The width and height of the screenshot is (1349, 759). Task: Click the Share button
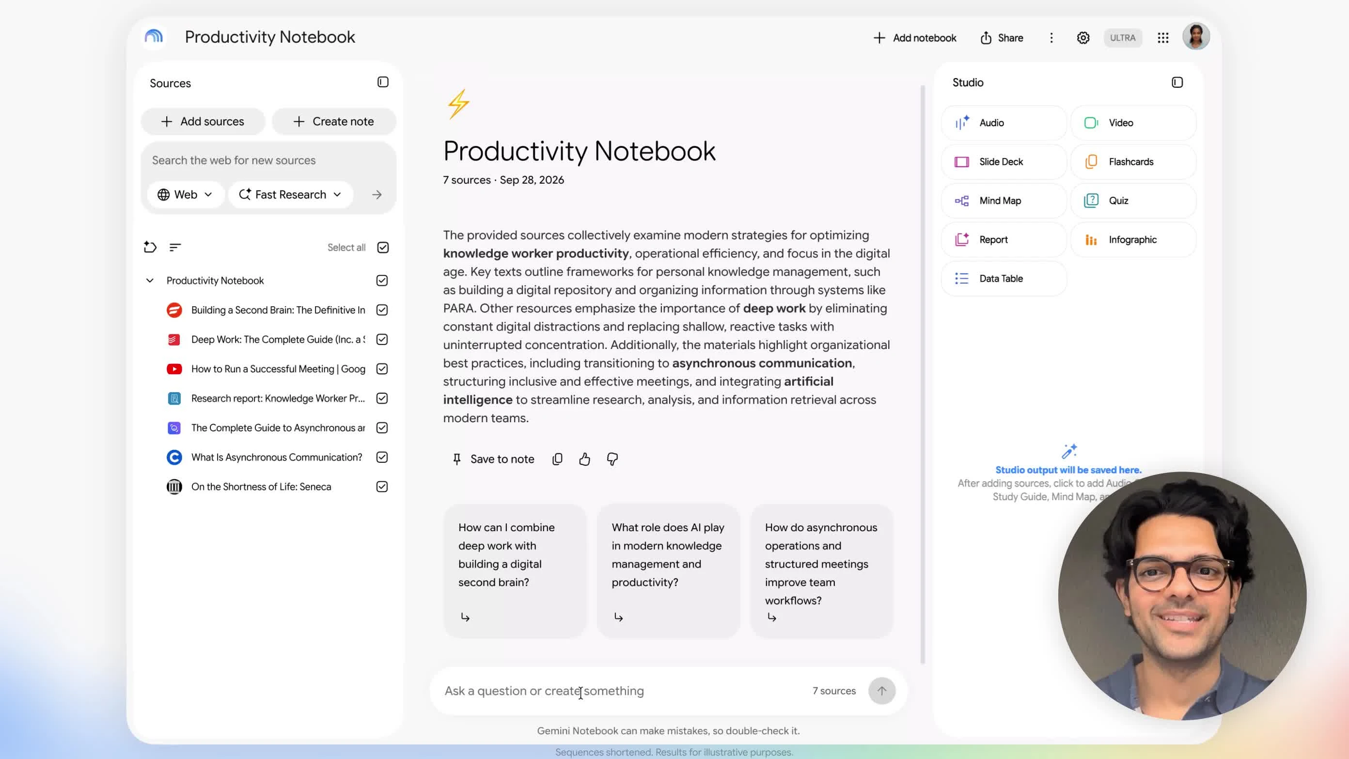click(x=1001, y=38)
